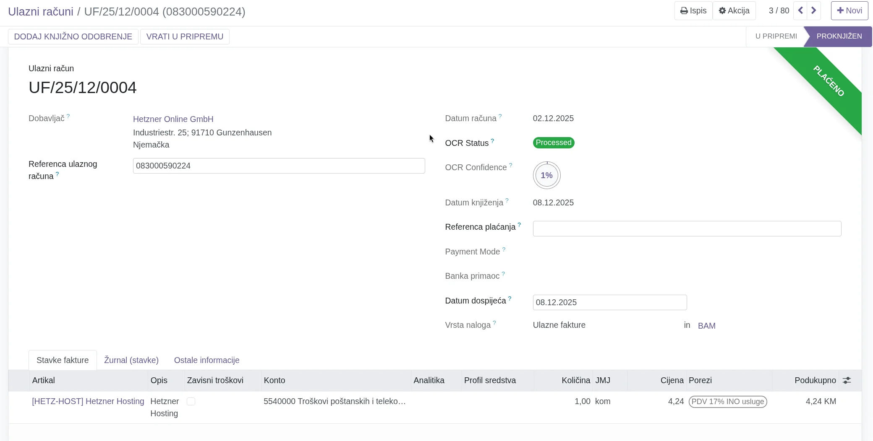Click the help icon next to Dobavljač
873x441 pixels.
(68, 116)
